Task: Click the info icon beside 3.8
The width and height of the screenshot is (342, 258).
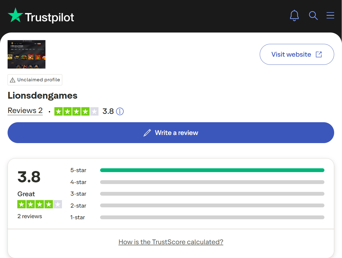Action: [x=120, y=111]
